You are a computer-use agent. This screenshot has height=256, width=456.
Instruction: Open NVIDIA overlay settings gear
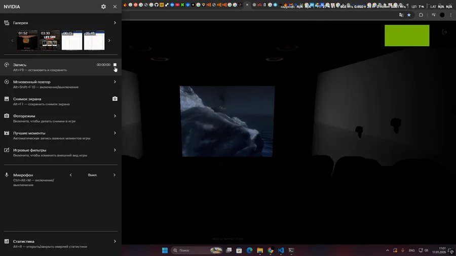click(x=103, y=7)
